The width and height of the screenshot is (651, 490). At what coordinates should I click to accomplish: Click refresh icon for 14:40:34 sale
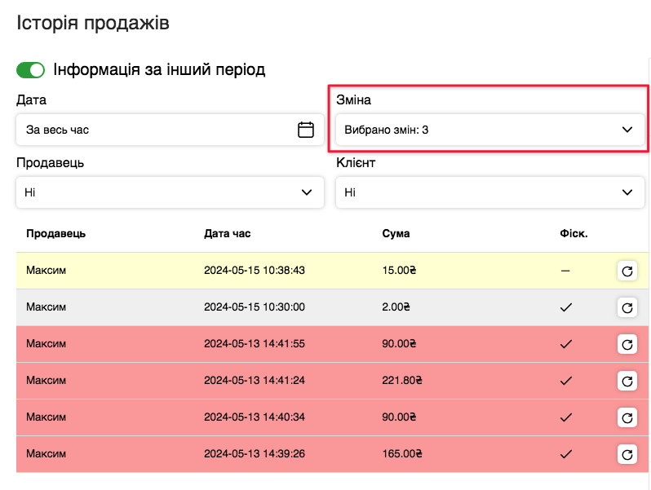(627, 417)
